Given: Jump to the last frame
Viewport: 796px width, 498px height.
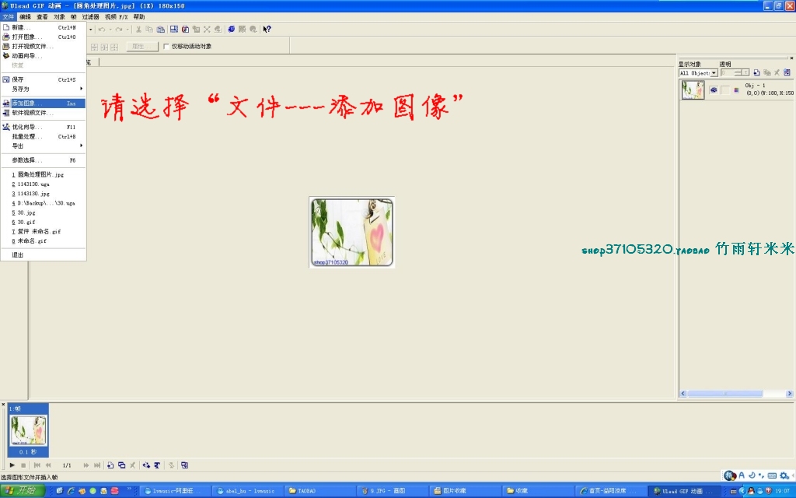Looking at the screenshot, I should click(97, 465).
